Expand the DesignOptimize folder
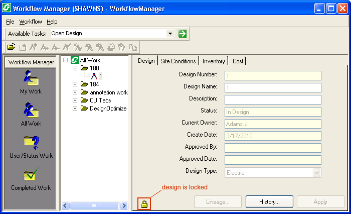The height and width of the screenshot is (214, 351). pyautogui.click(x=75, y=108)
